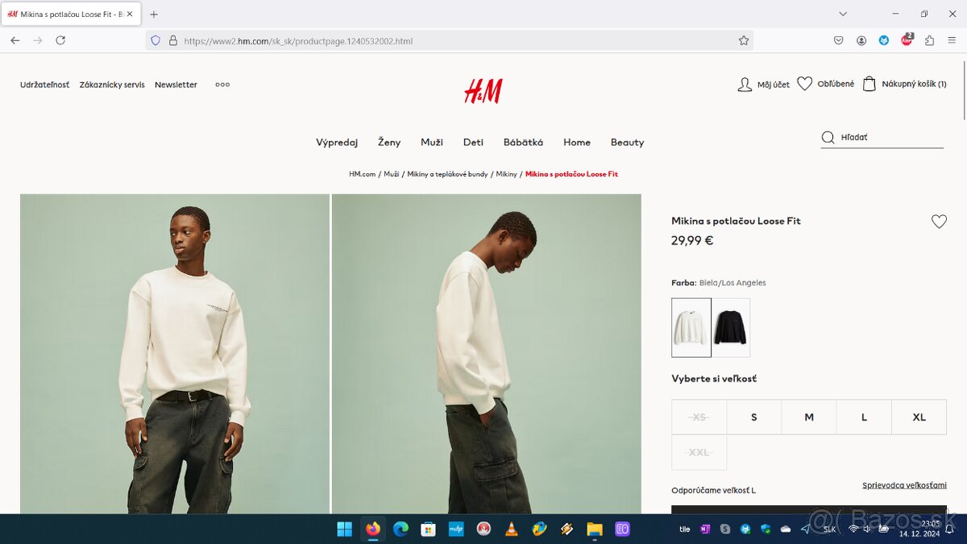Click the search magnifier icon

click(x=828, y=137)
